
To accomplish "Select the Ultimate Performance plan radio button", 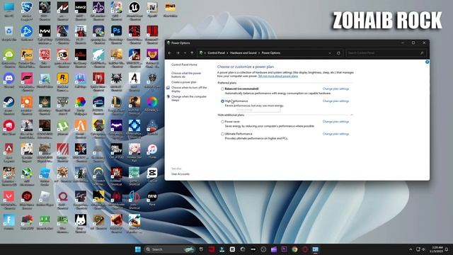I will tap(222, 134).
